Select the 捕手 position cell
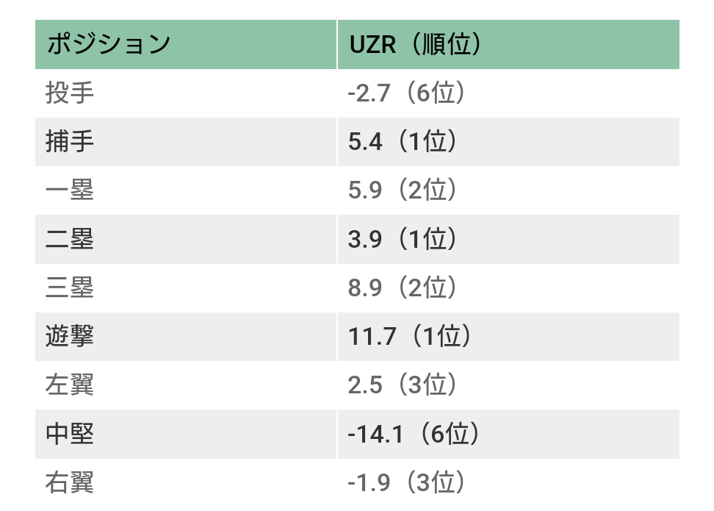This screenshot has width=714, height=511. [186, 142]
